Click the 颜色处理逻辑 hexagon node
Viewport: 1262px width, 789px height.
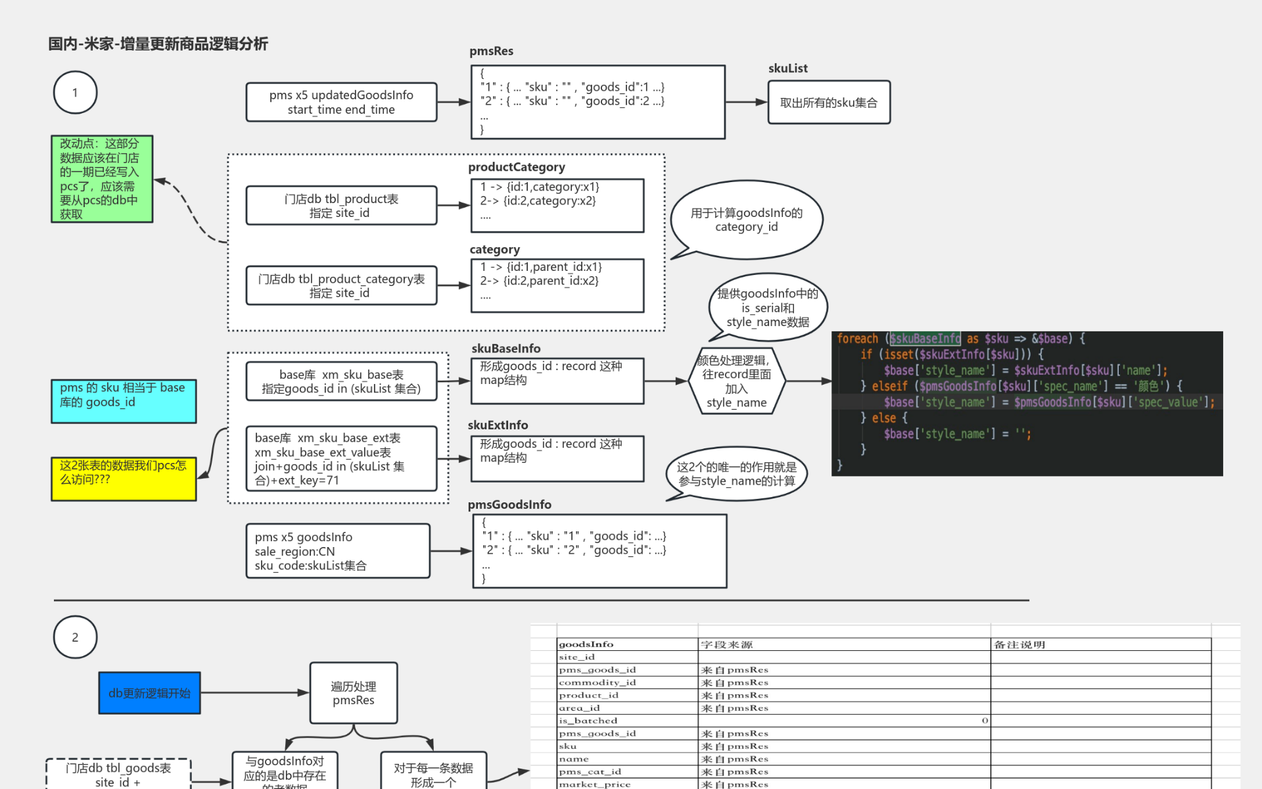(x=736, y=381)
